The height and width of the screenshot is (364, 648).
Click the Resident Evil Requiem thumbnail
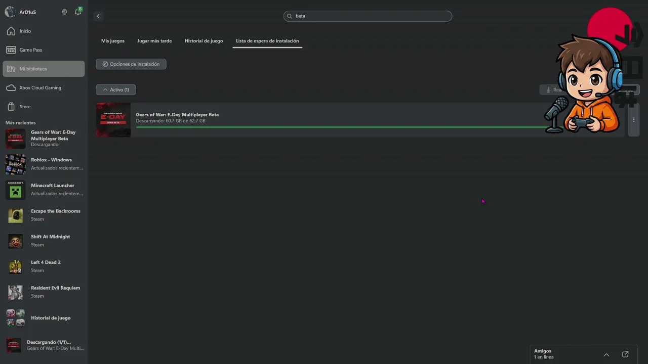tap(15, 293)
